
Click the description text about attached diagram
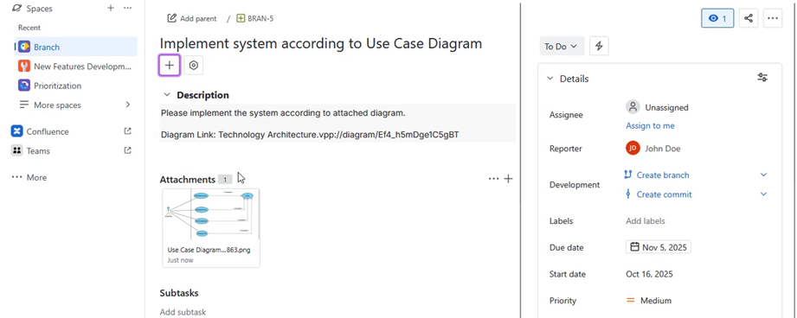283,113
